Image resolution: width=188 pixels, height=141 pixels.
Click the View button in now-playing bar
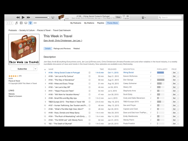click(x=118, y=17)
